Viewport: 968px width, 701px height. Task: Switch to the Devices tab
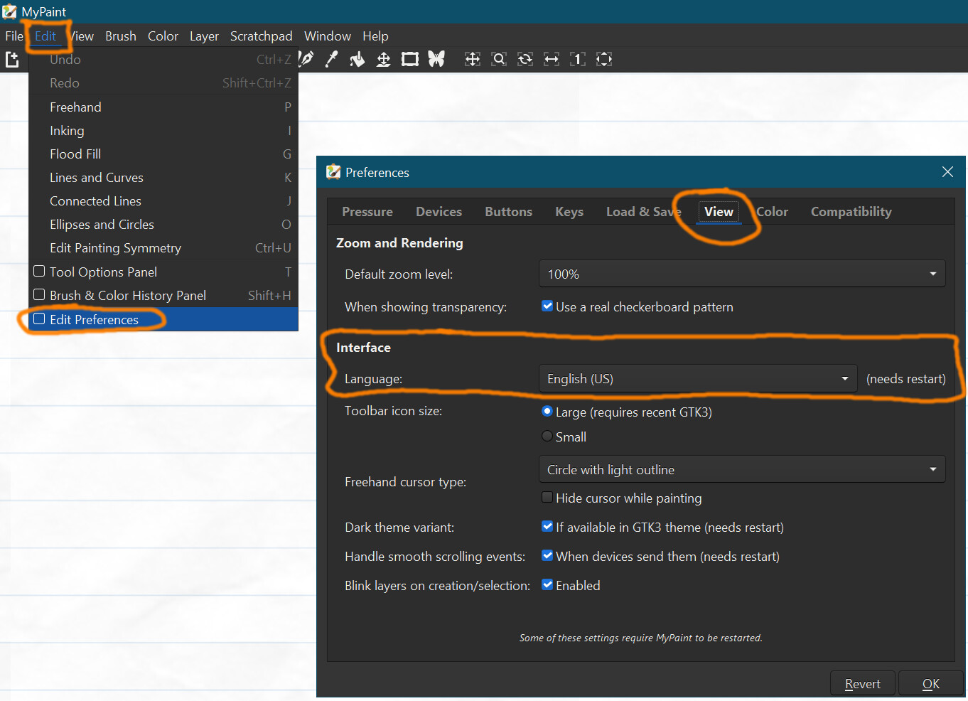coord(439,211)
